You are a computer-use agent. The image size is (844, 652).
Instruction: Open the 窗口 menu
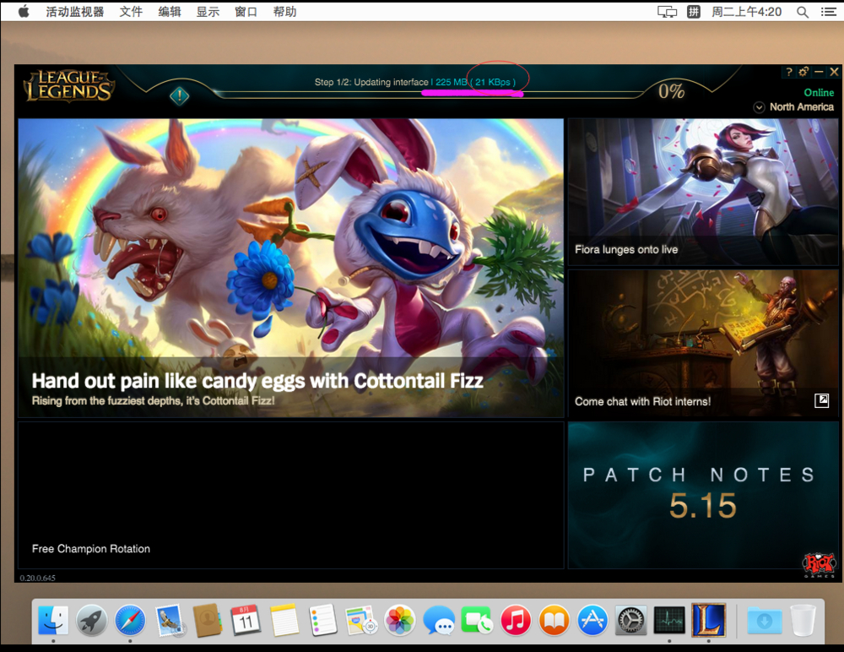pos(246,11)
